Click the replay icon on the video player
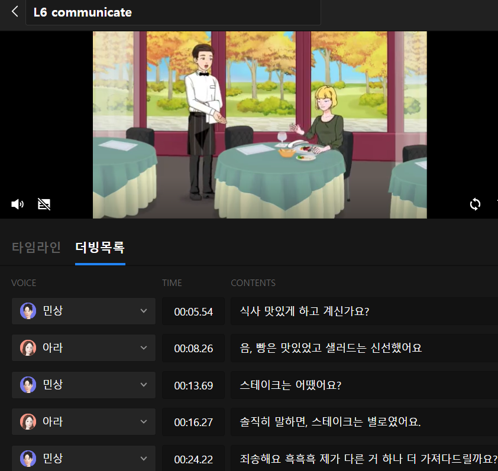Image resolution: width=498 pixels, height=471 pixels. coord(475,204)
